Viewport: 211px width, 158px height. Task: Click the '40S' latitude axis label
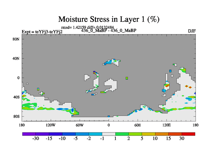tap(16, 97)
